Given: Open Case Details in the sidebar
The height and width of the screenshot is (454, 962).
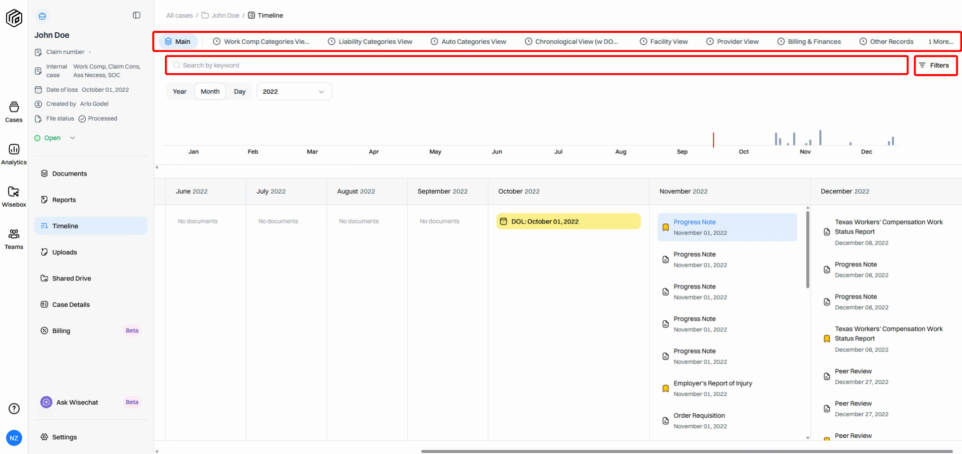Looking at the screenshot, I should point(91,305).
